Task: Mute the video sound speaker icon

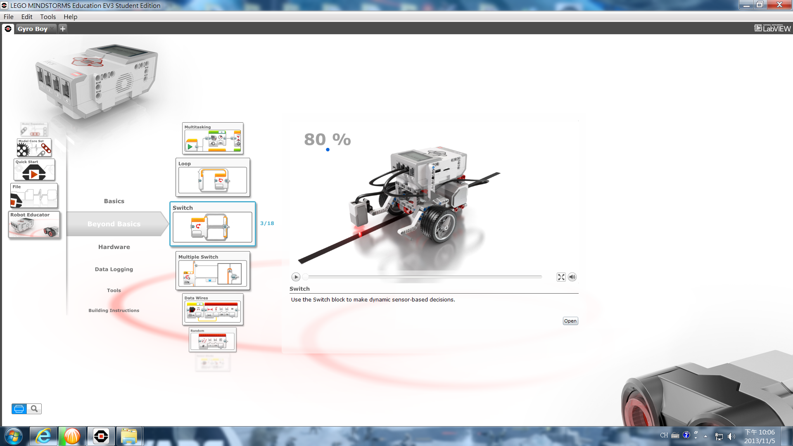Action: click(x=572, y=277)
